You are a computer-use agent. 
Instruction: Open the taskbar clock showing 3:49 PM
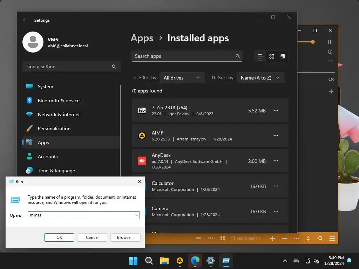[x=334, y=261]
